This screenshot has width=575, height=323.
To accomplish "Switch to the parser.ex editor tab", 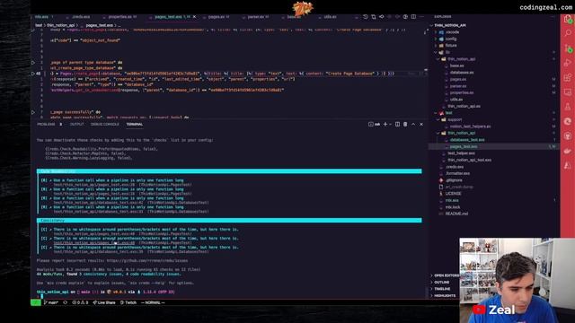I will [256, 17].
